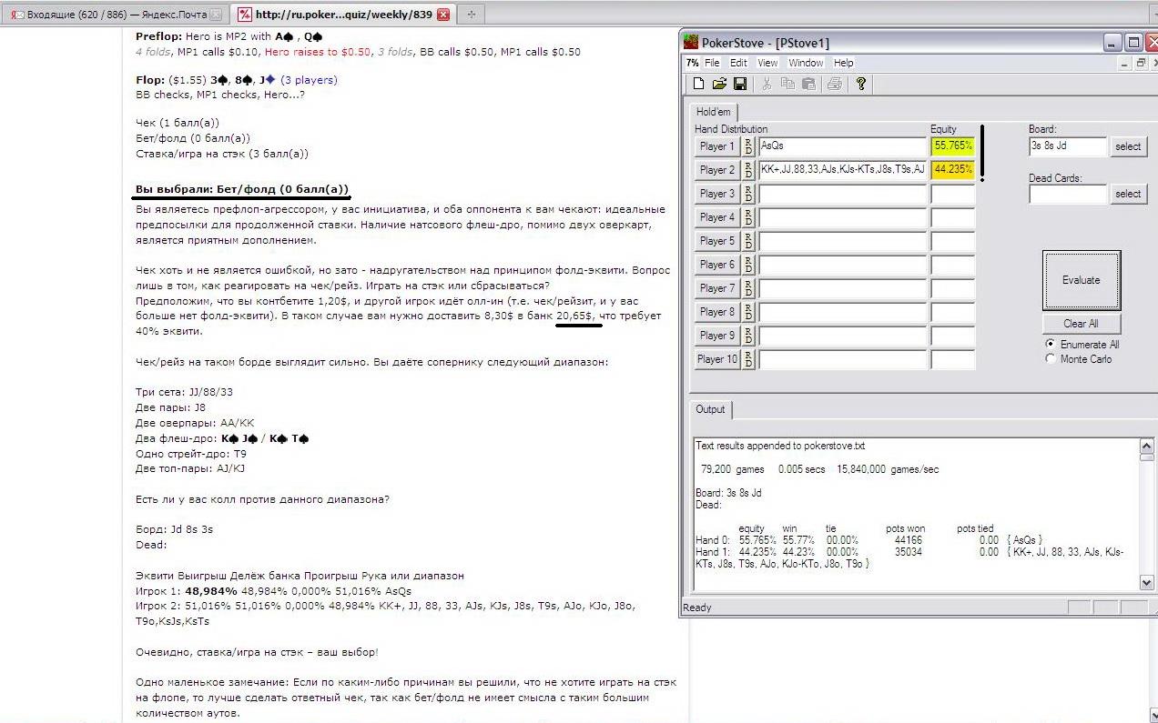Click the Print toolbar icon
1158x723 pixels.
point(834,84)
